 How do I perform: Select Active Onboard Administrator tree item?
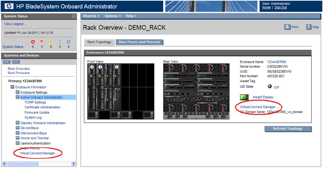coord(42,97)
